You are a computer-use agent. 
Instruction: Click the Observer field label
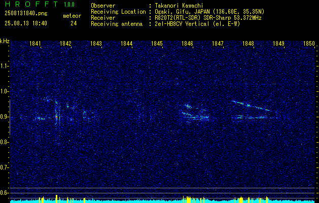(x=103, y=6)
